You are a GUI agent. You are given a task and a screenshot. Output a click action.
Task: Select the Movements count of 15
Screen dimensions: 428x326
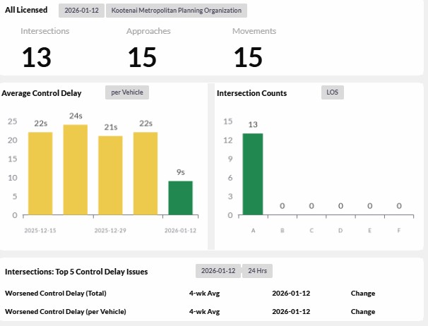pyautogui.click(x=248, y=57)
